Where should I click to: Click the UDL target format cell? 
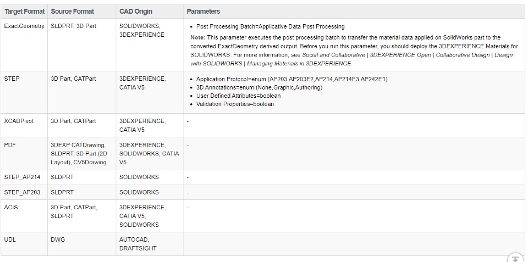[10, 239]
